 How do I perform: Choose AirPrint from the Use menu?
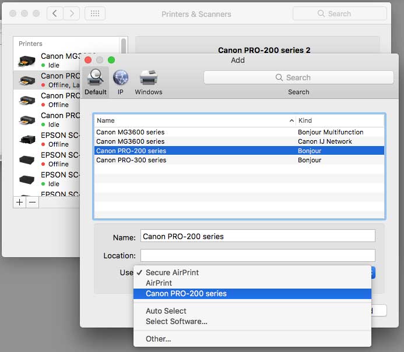[252, 283]
